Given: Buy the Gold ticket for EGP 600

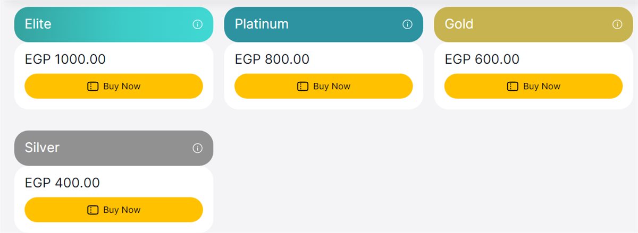Looking at the screenshot, I should coord(533,86).
